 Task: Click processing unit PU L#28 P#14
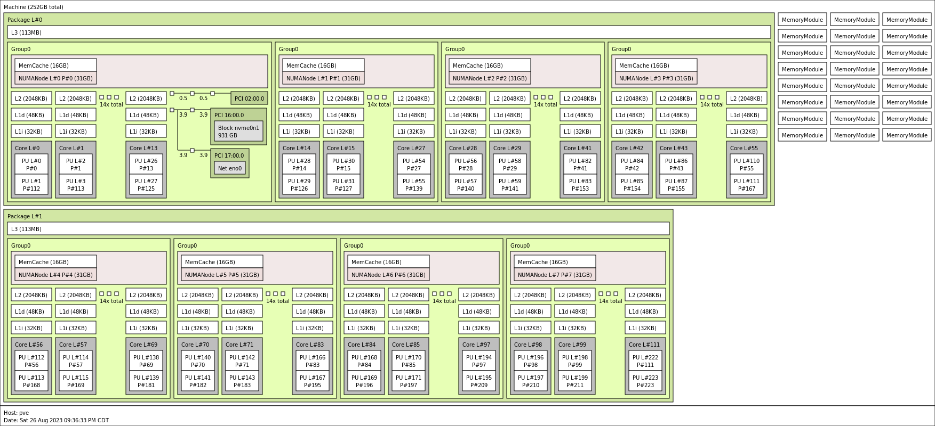pyautogui.click(x=299, y=165)
